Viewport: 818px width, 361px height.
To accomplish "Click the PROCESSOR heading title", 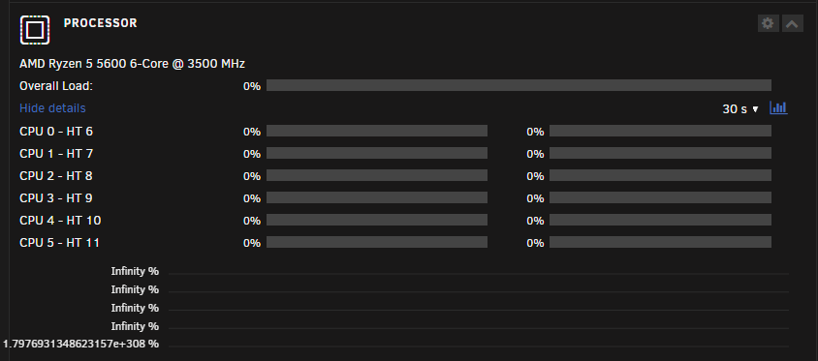I will pyautogui.click(x=100, y=23).
